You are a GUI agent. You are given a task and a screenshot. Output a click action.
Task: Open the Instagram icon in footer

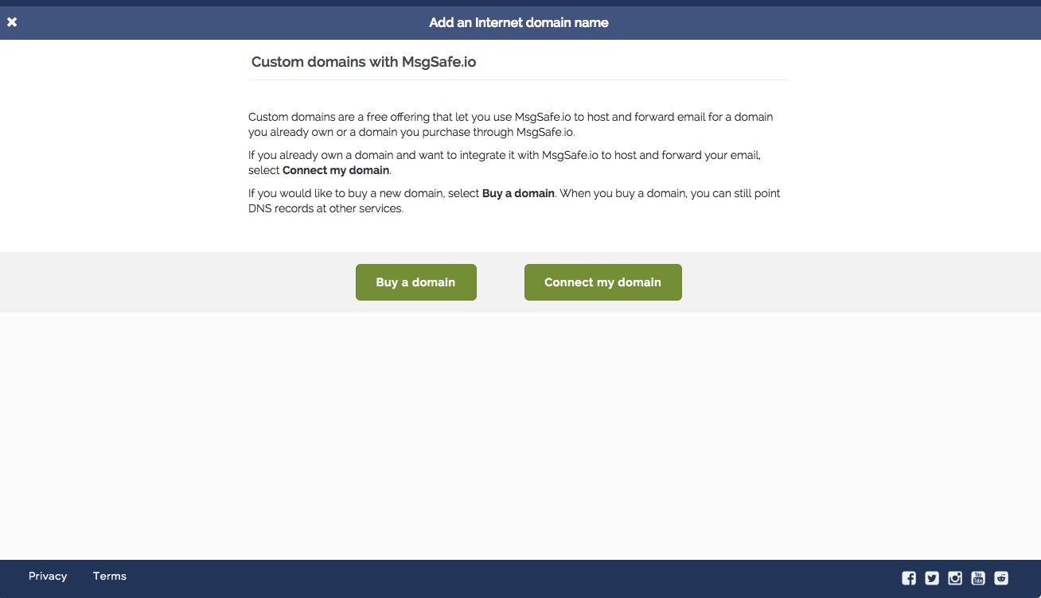point(955,578)
